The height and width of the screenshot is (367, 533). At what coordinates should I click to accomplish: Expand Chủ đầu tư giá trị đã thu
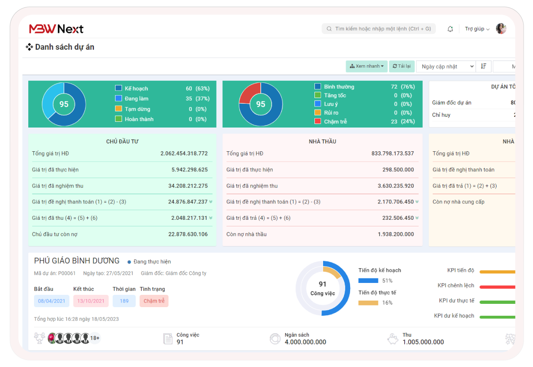(x=211, y=218)
